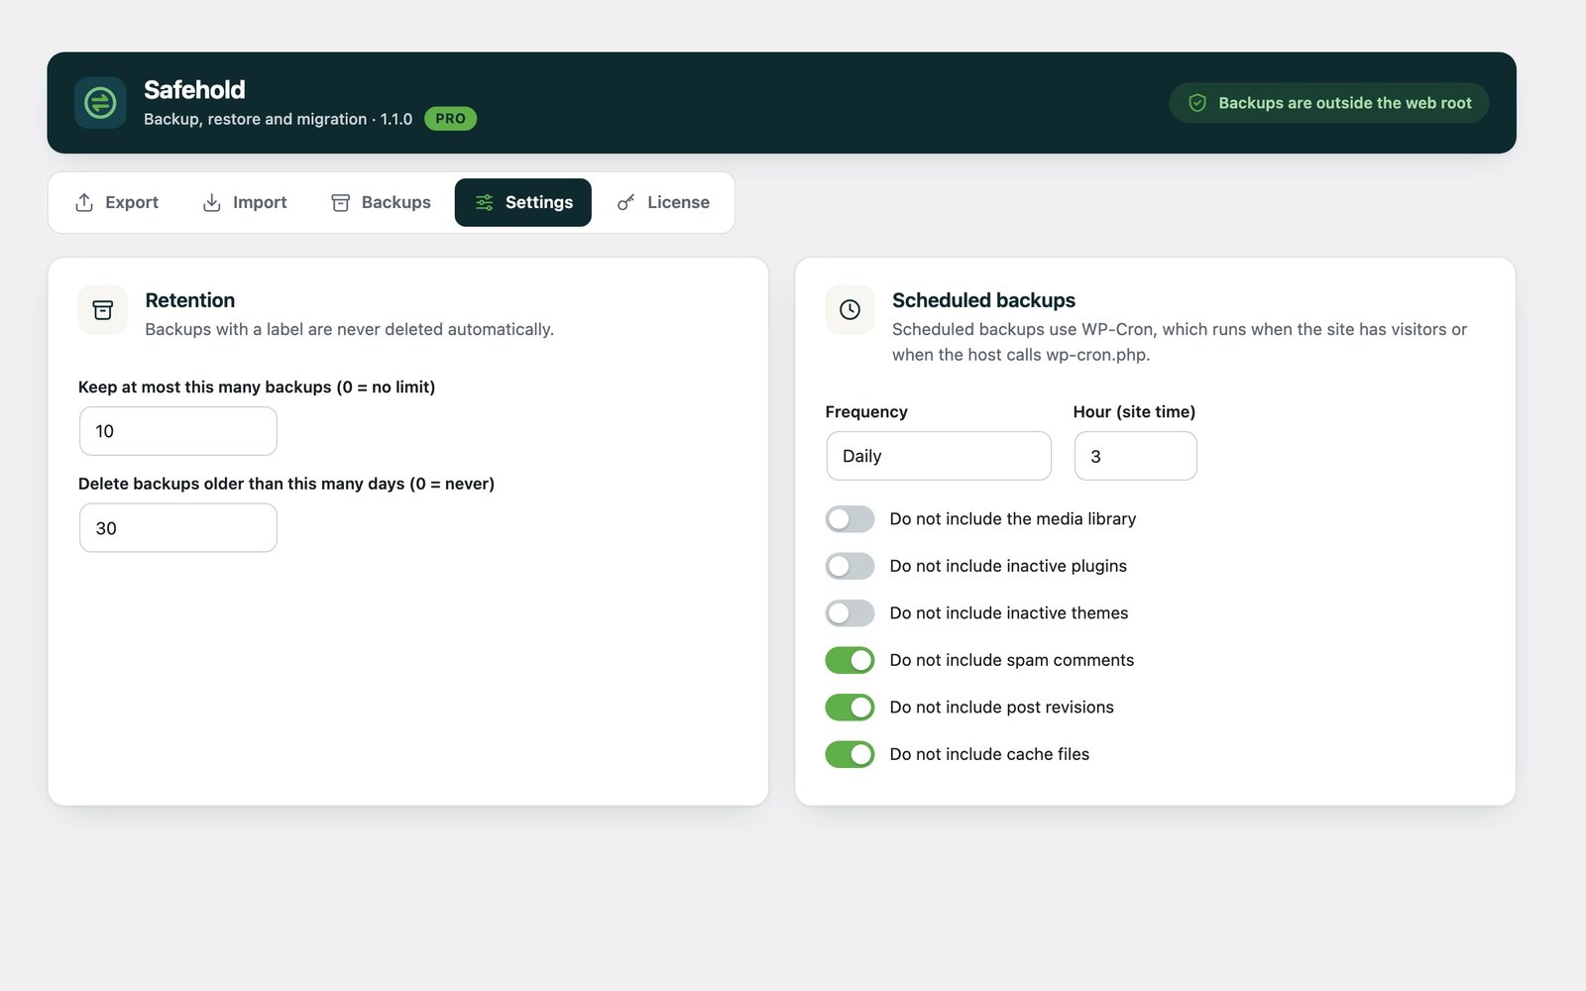Click 'Backup, restore and migration · 1.1.0' text
Image resolution: width=1586 pixels, height=991 pixels.
click(278, 119)
